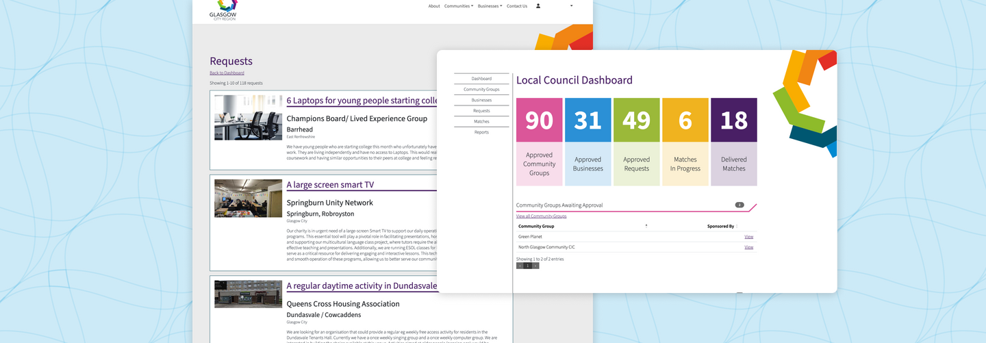Open the 6 Matches In Progress tile
This screenshot has height=343, width=986.
pyautogui.click(x=685, y=142)
